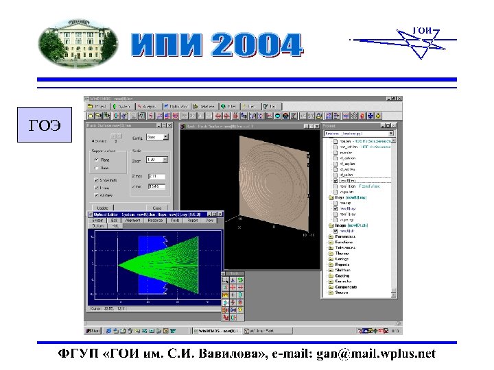Collapse the Rays folder in Project tree
This screenshot has width=494, height=370.
tap(331, 197)
